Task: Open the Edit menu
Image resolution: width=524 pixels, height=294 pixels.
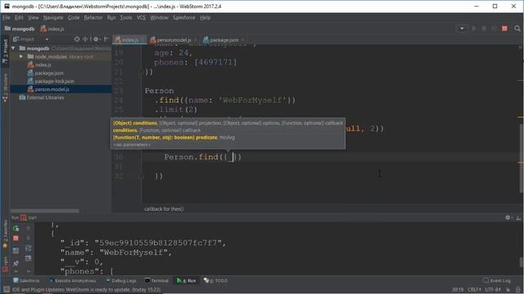Action: click(x=19, y=18)
